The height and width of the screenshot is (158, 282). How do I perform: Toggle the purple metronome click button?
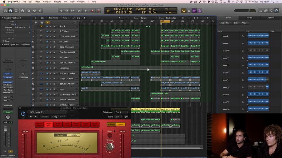tap(200, 11)
